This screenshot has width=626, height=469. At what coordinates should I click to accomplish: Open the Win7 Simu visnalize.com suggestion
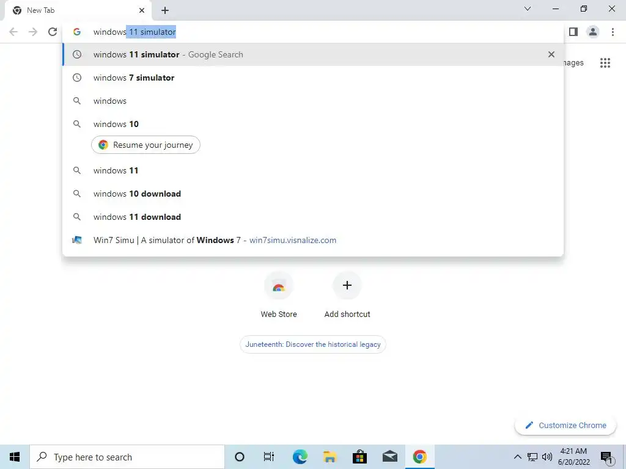click(x=313, y=239)
